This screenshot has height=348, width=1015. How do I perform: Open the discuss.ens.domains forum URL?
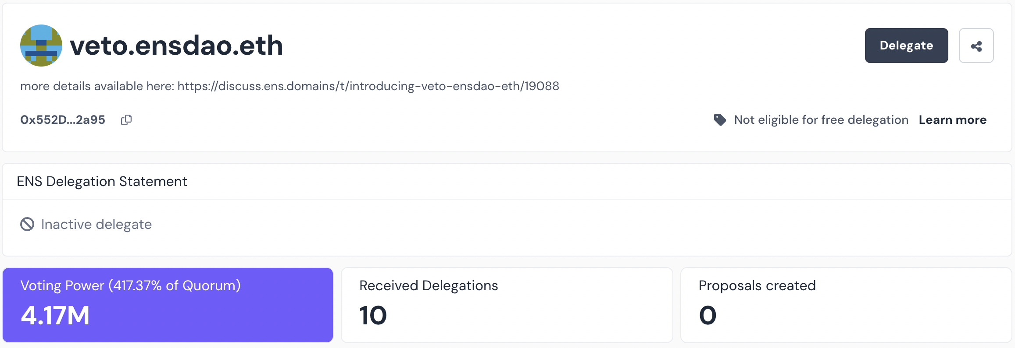[368, 86]
